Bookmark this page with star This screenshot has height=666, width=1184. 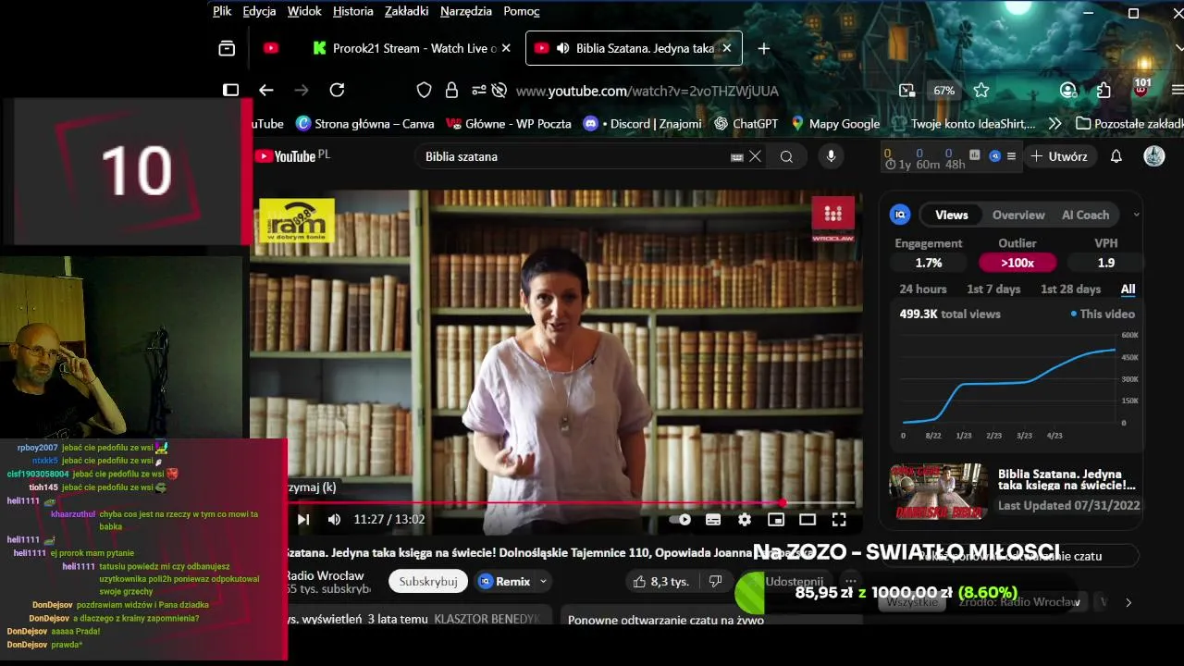pyautogui.click(x=981, y=90)
